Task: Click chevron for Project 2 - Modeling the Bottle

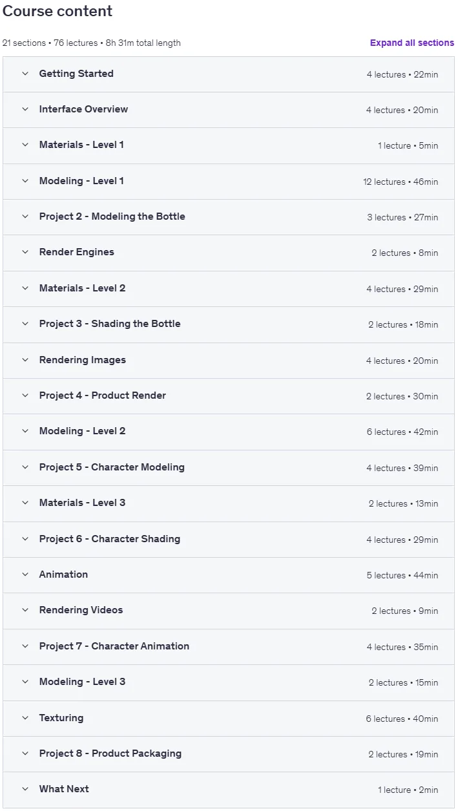Action: coord(25,216)
